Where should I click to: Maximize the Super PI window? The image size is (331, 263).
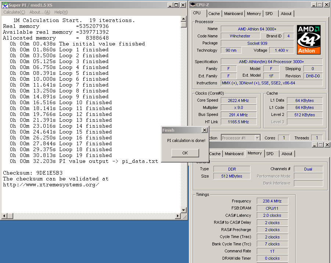point(176,5)
